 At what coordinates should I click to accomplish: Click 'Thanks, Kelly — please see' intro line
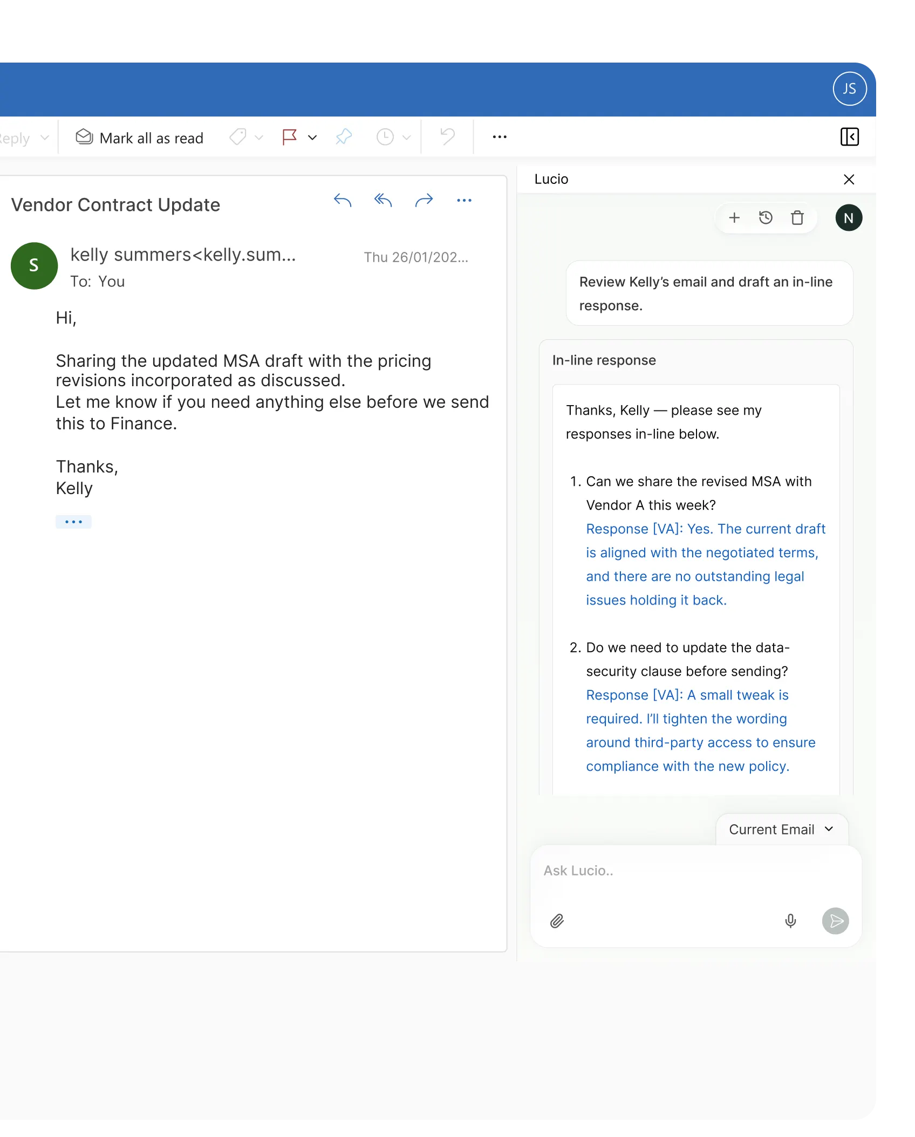click(664, 422)
